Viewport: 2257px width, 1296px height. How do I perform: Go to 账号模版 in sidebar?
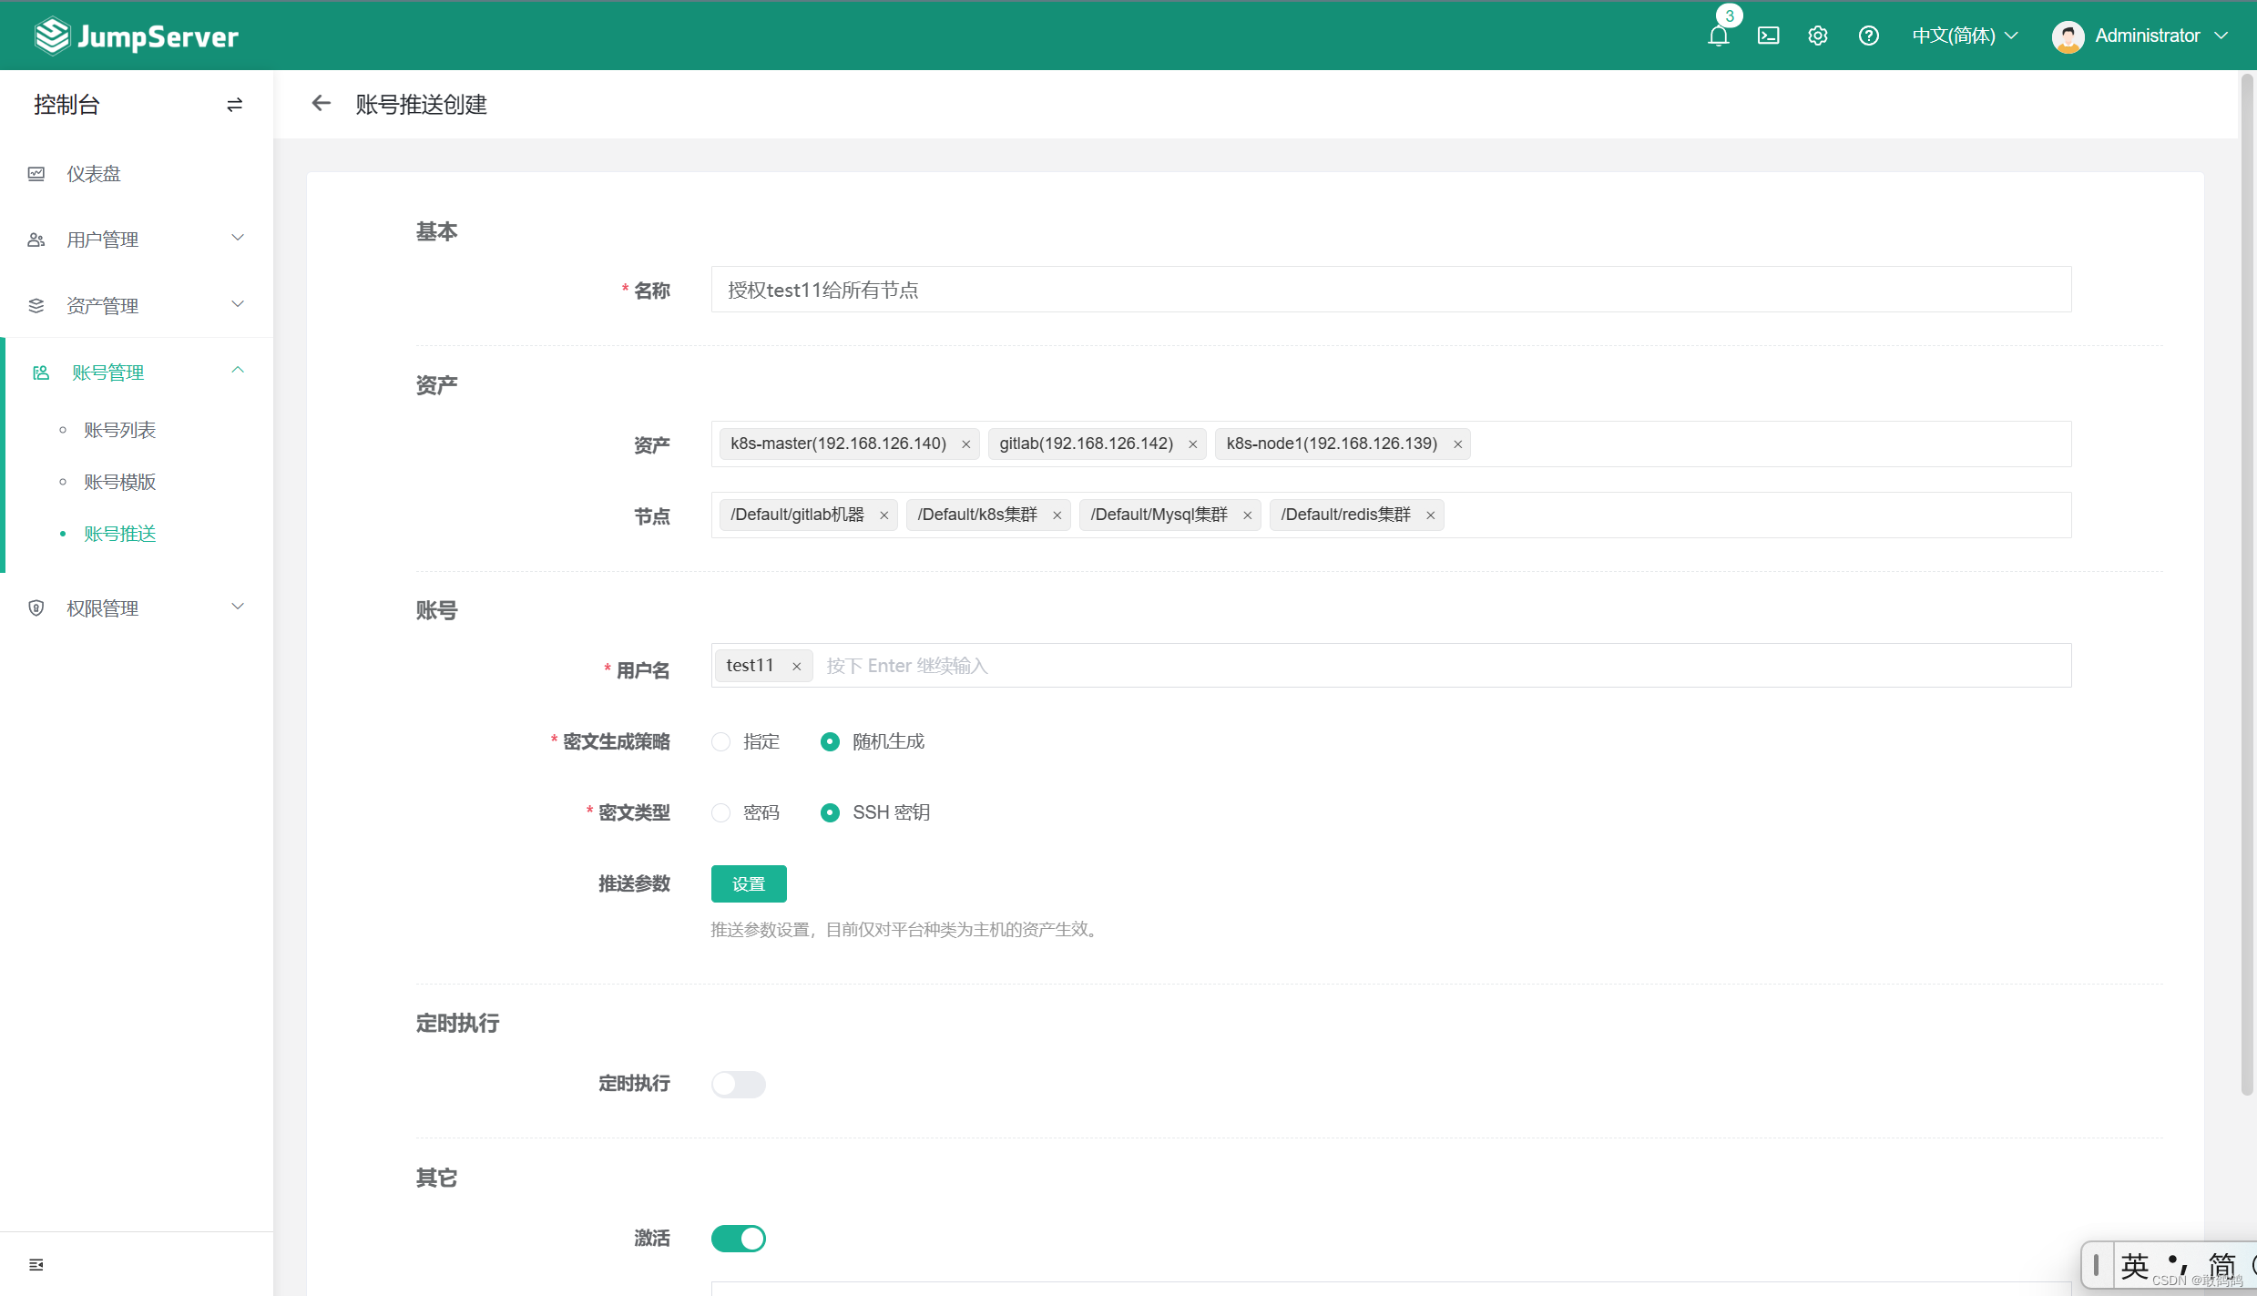120,482
